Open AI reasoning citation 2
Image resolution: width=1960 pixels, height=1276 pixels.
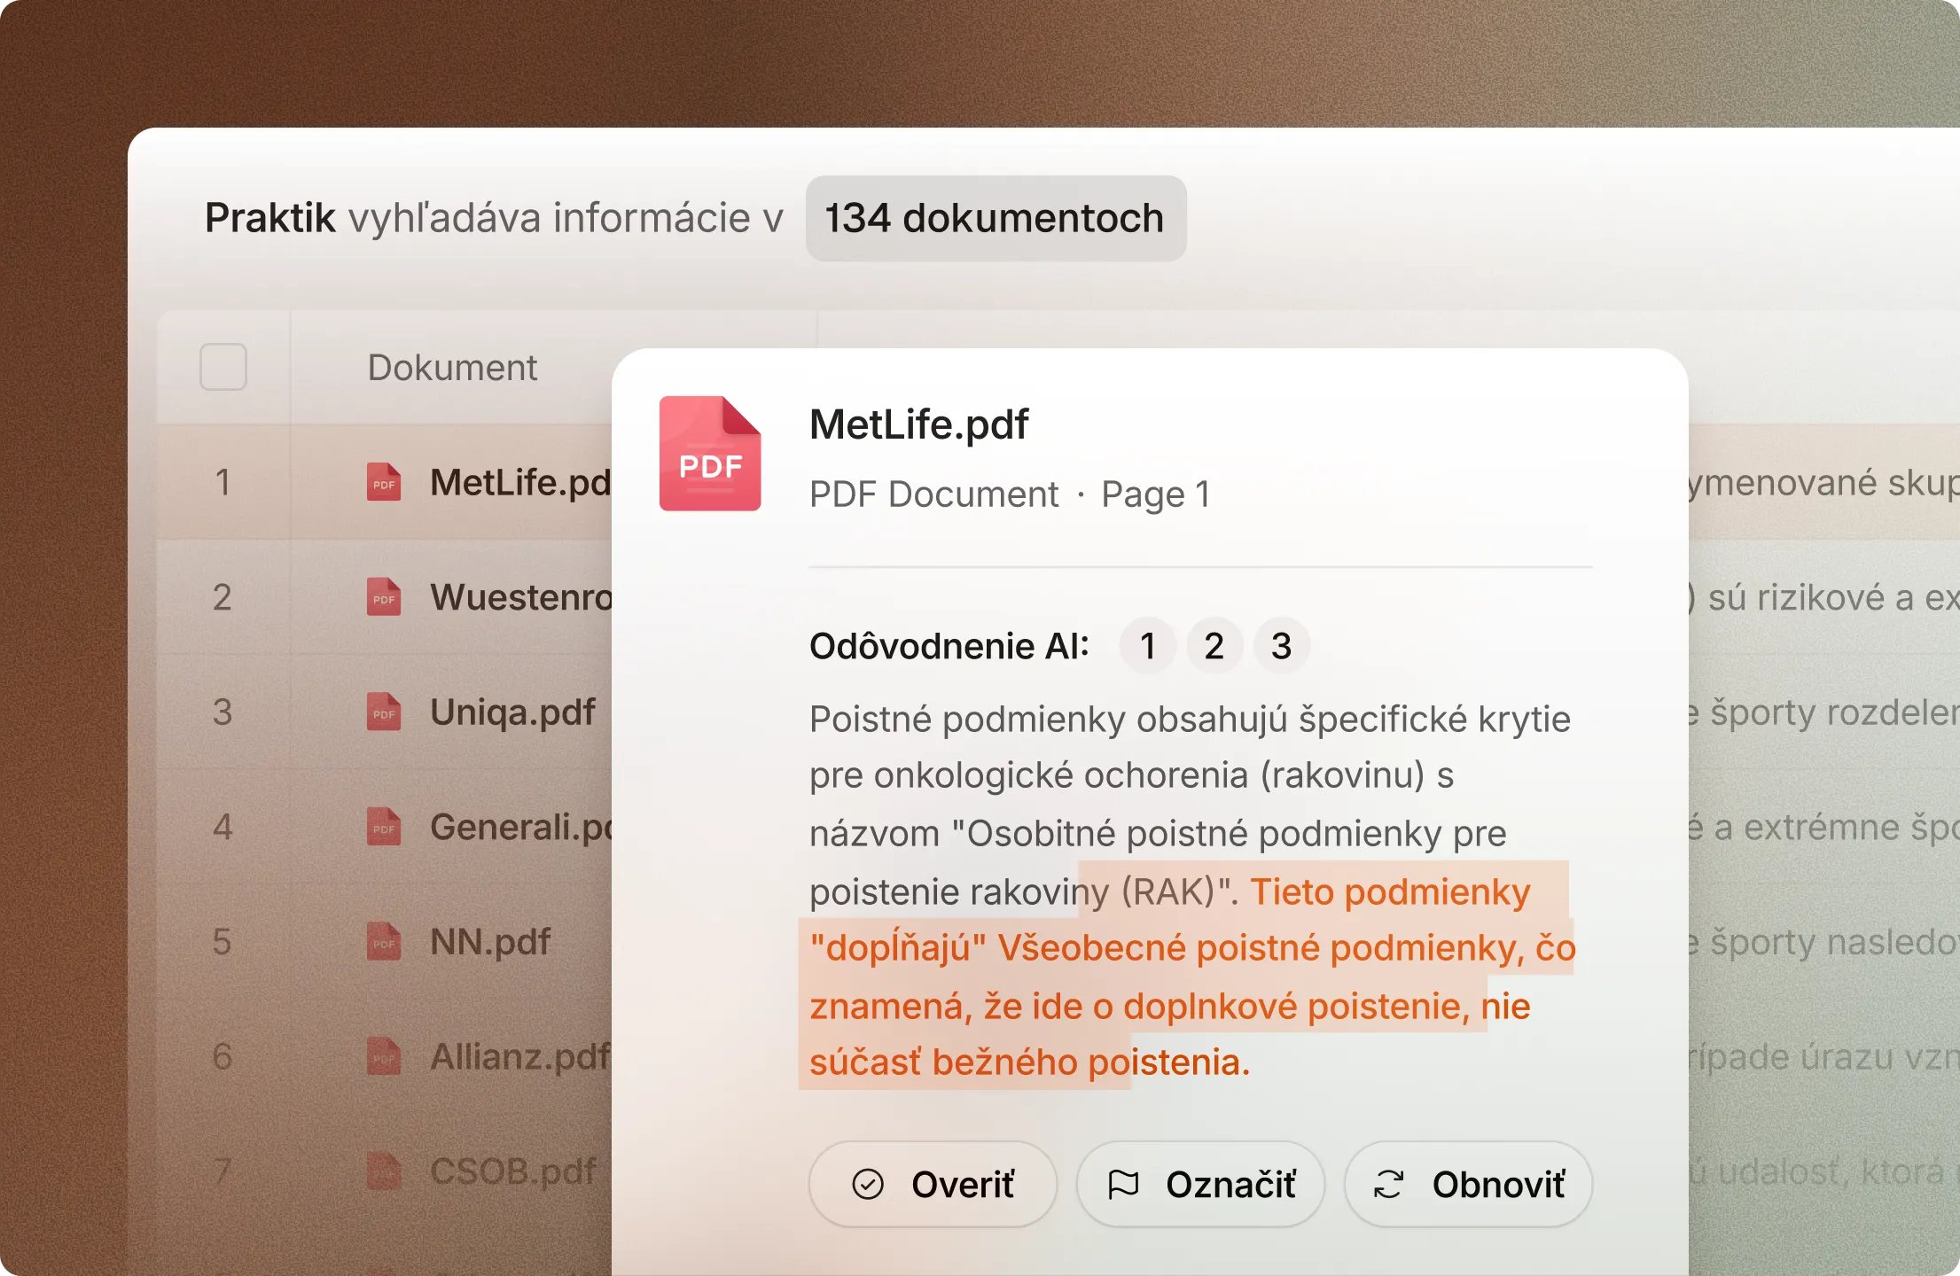pyautogui.click(x=1214, y=646)
